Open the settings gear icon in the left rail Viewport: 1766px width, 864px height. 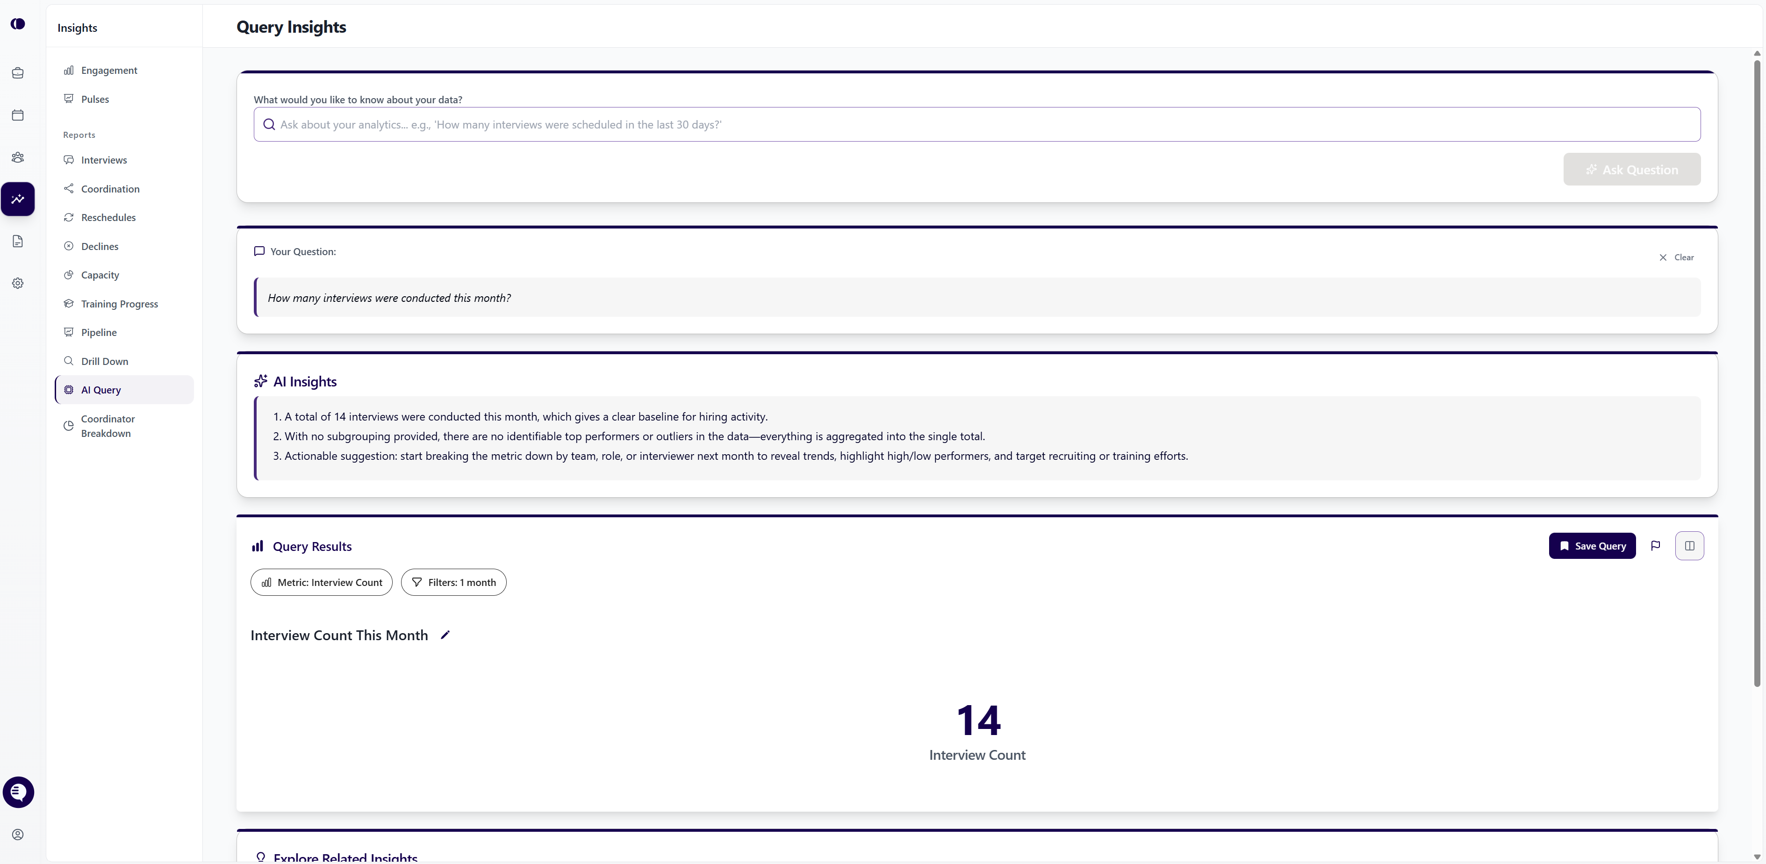17,283
